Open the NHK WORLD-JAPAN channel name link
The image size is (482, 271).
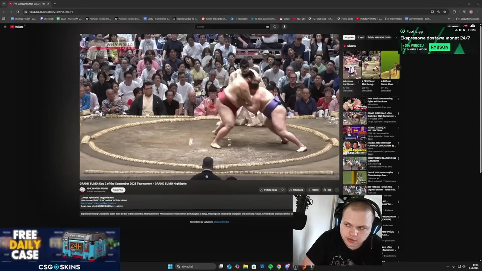97,189
